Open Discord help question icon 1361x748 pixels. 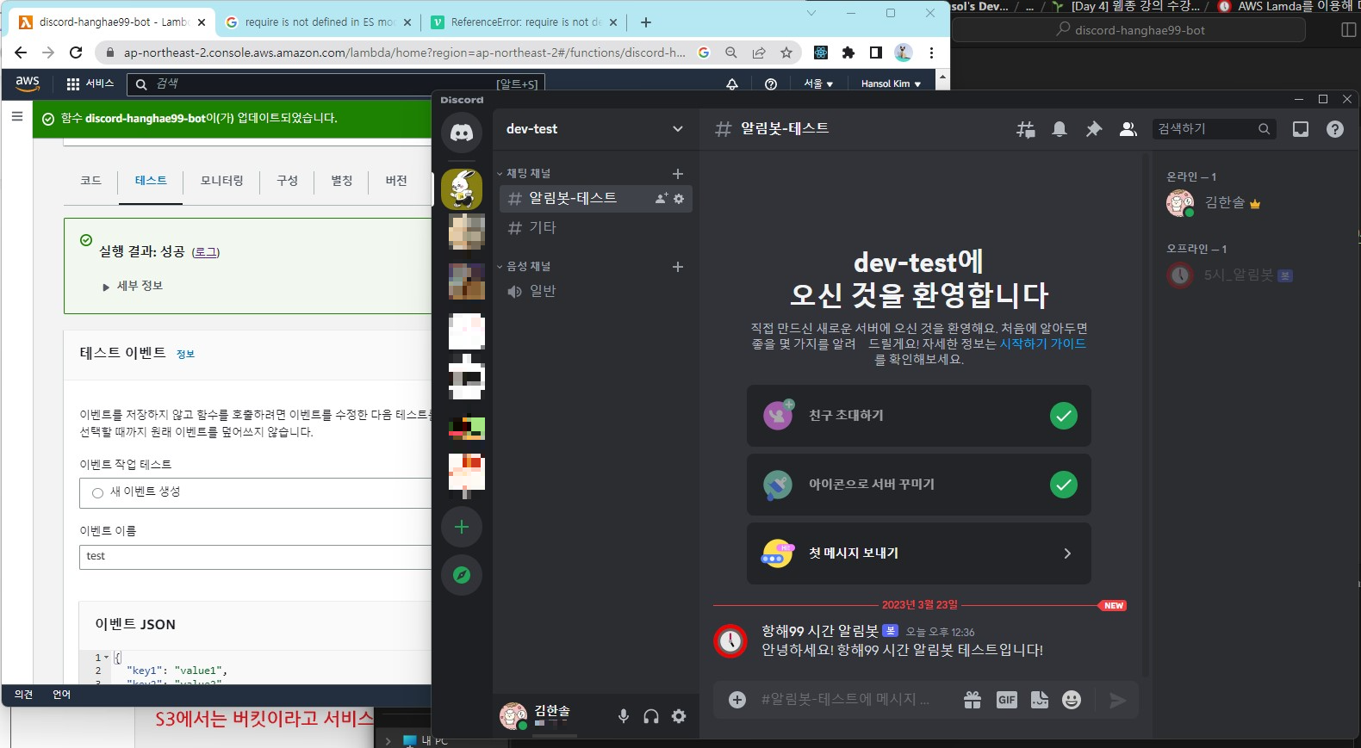pos(1335,129)
